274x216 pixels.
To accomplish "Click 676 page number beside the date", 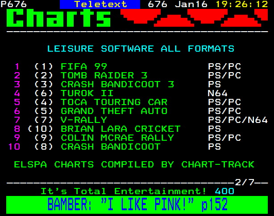I will 158,4.
